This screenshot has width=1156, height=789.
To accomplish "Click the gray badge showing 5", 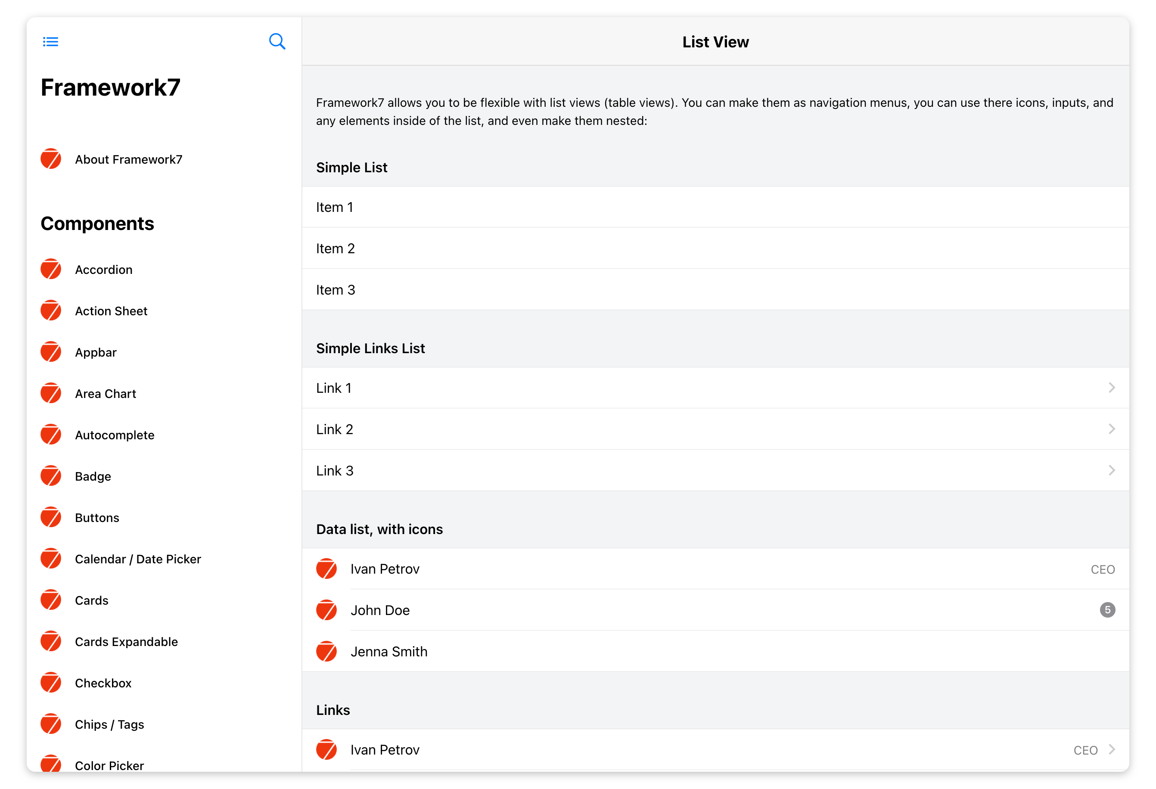I will point(1107,610).
